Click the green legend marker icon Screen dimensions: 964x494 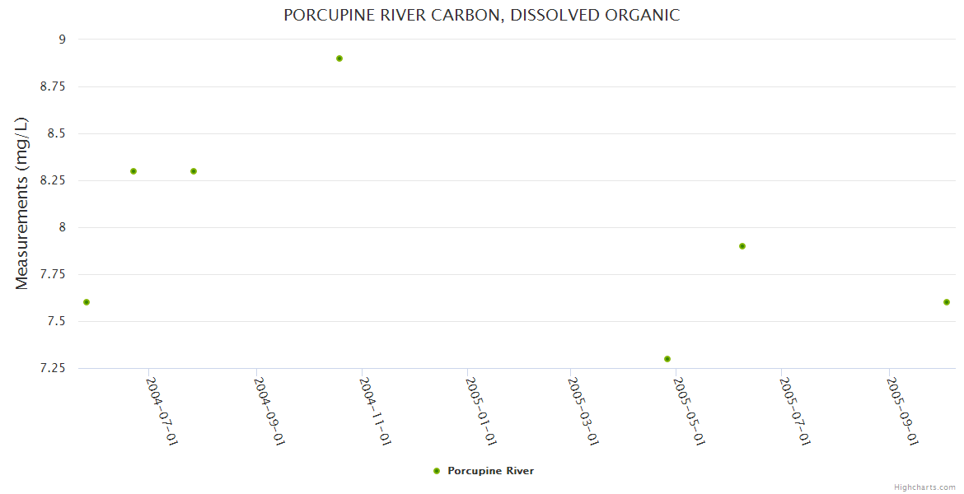click(x=437, y=471)
